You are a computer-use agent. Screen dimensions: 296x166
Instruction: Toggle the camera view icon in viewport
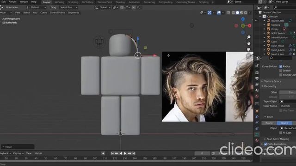(249, 49)
